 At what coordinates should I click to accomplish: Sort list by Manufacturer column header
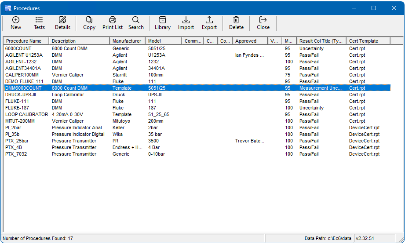128,41
